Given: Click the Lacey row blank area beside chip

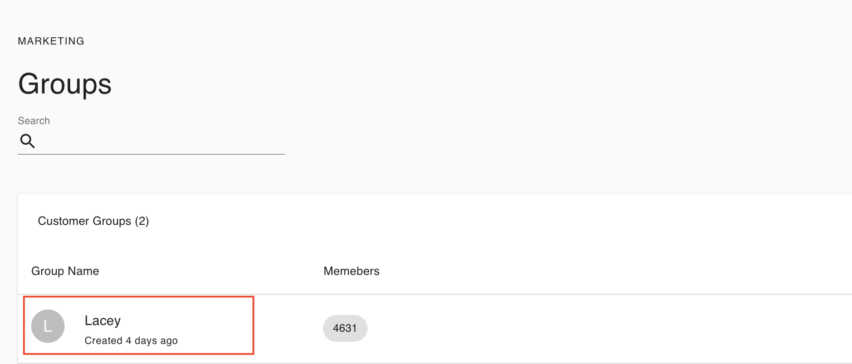Looking at the screenshot, I should coord(607,328).
